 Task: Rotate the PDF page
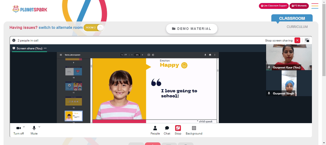tap(153, 55)
